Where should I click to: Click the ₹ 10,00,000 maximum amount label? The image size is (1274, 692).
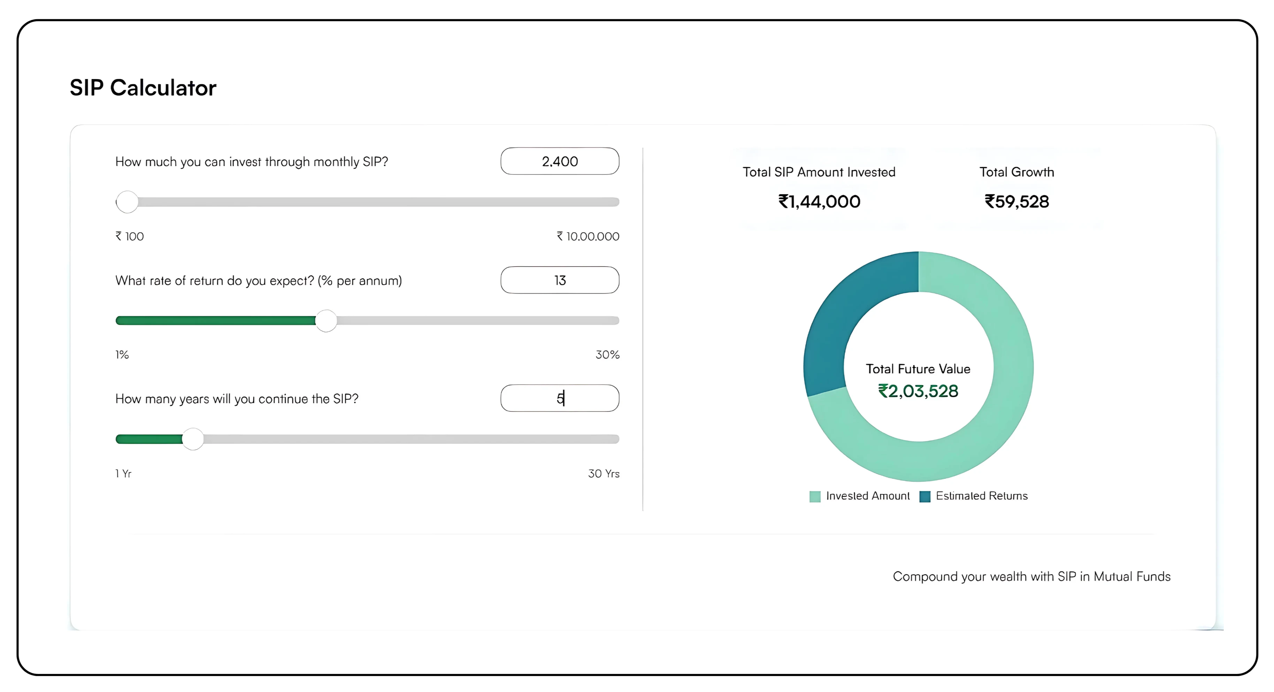click(x=588, y=236)
